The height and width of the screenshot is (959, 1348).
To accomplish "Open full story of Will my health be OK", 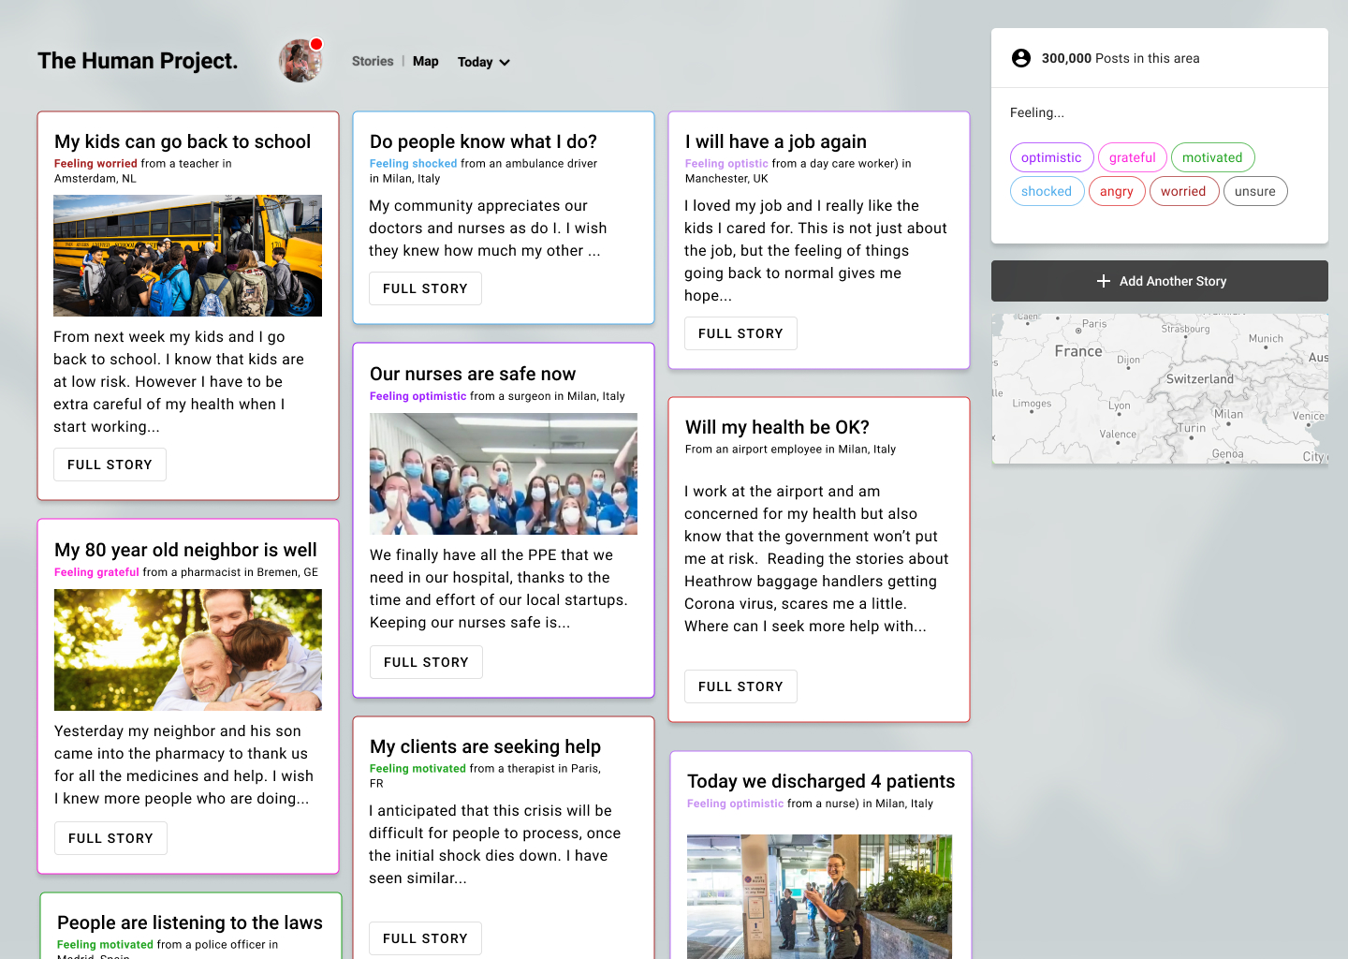I will pos(740,686).
